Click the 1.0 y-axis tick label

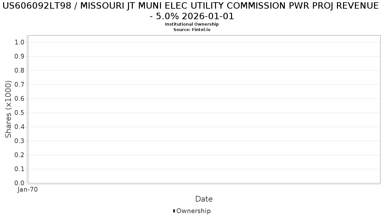pyautogui.click(x=20, y=43)
